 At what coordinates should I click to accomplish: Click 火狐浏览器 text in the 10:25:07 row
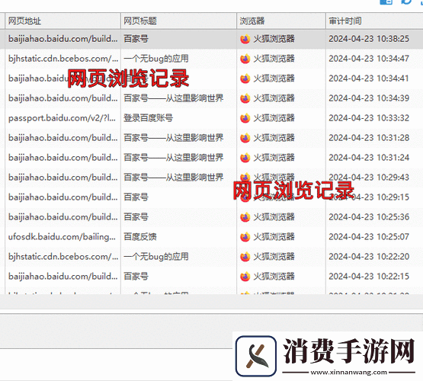point(274,237)
